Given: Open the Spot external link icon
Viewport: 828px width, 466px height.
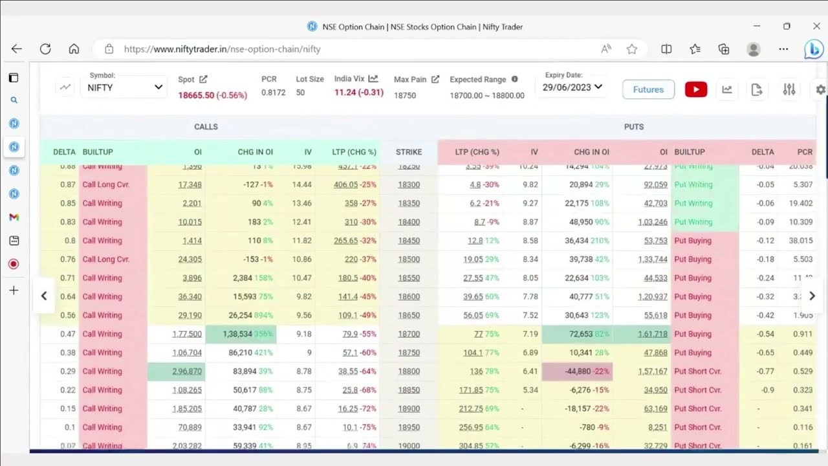Looking at the screenshot, I should 203,79.
